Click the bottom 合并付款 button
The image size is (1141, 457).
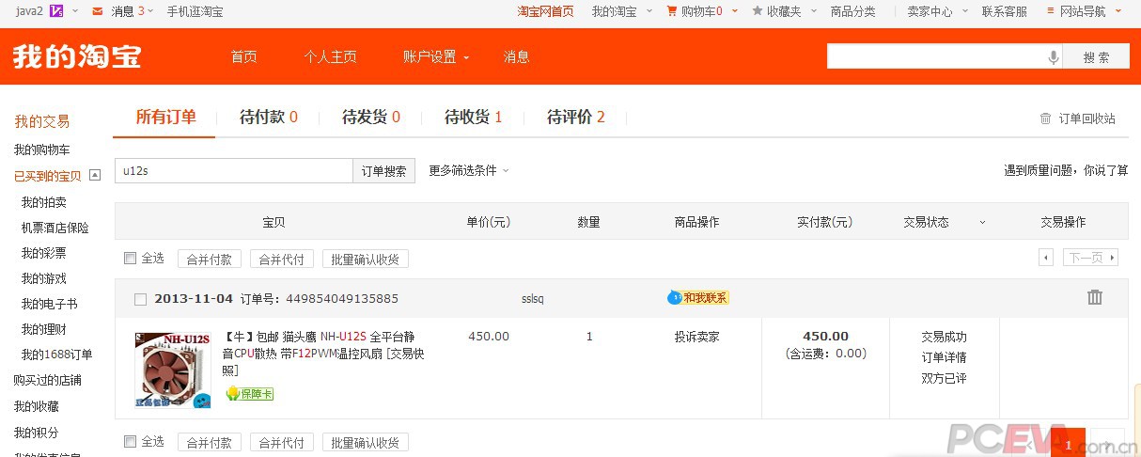click(x=210, y=442)
